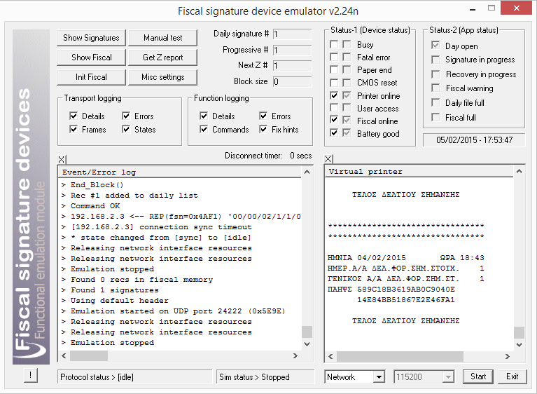Click Event log scroll left arrow
Image resolution: width=537 pixels, height=394 pixels.
pyautogui.click(x=64, y=356)
